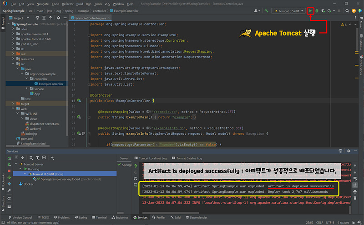Open the Build tool window
The width and height of the screenshot is (364, 225).
click(176, 217)
